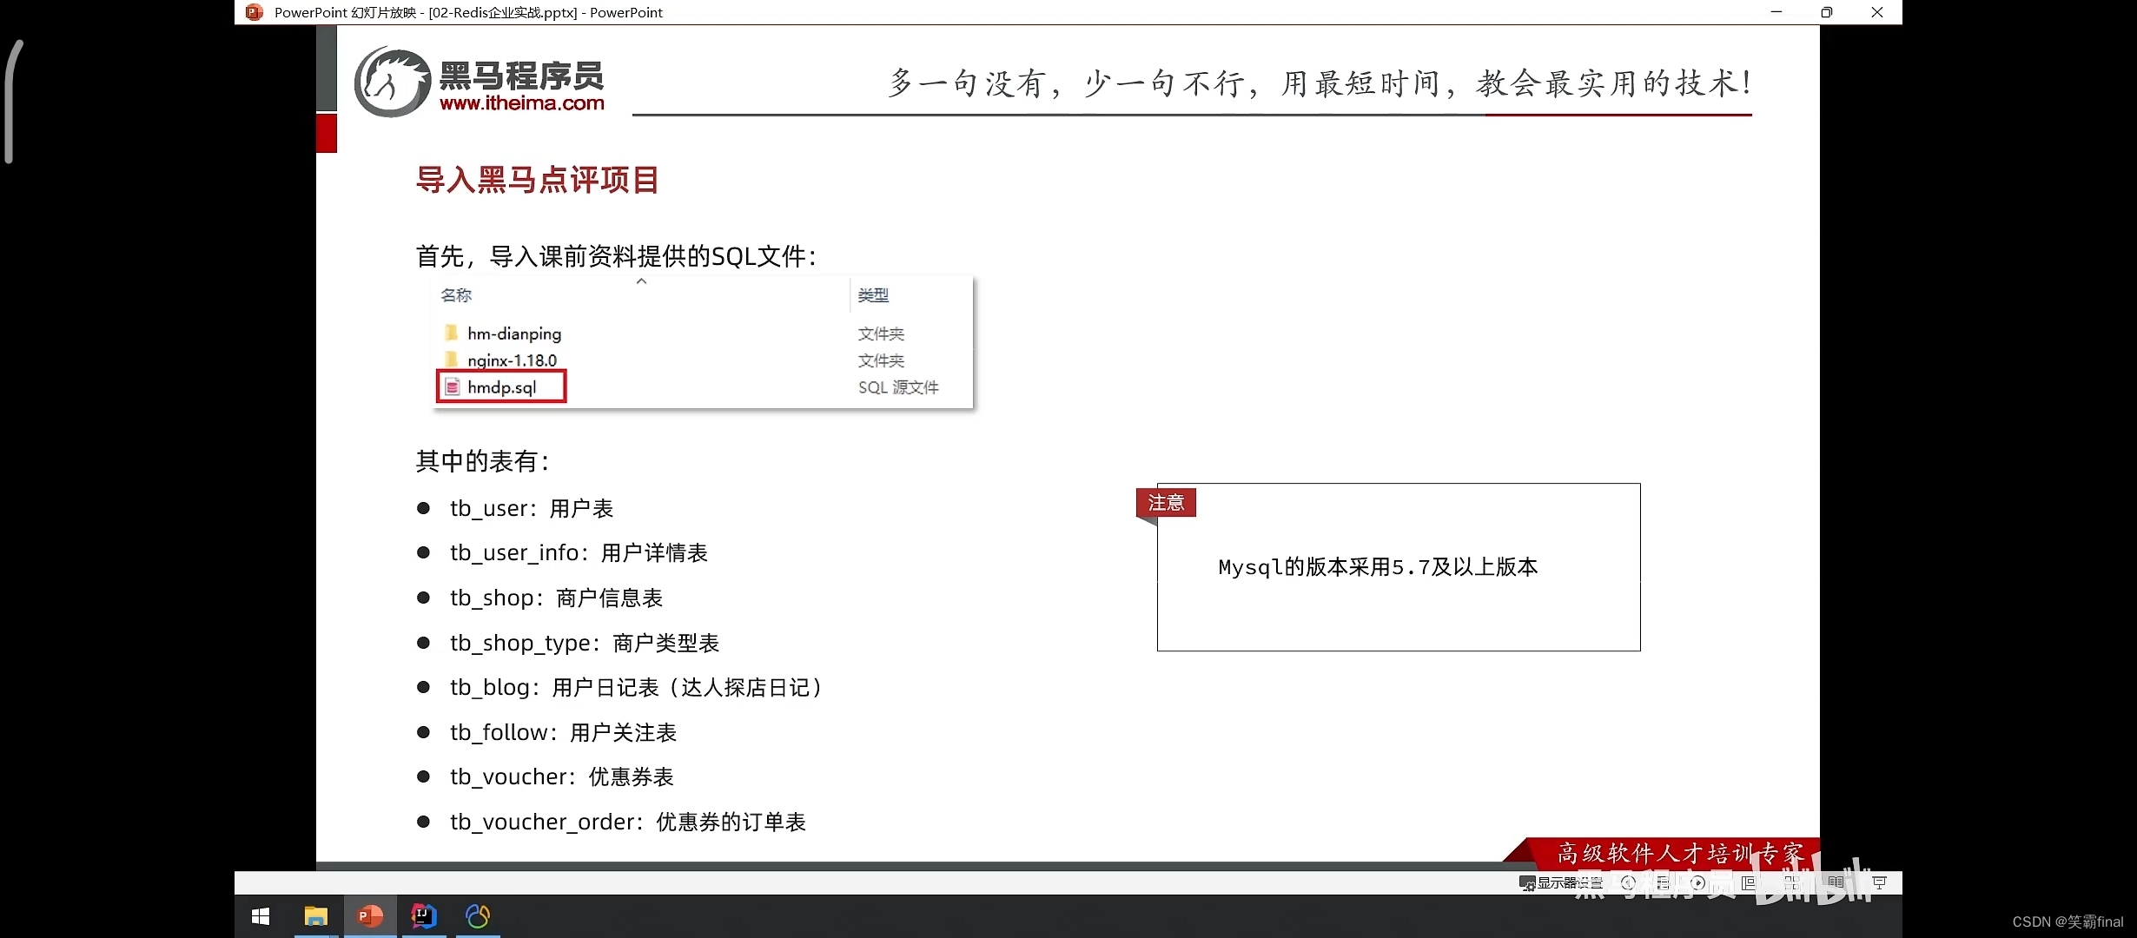Select the nginx-1.18.0 folder name
The width and height of the screenshot is (2137, 938).
[513, 360]
